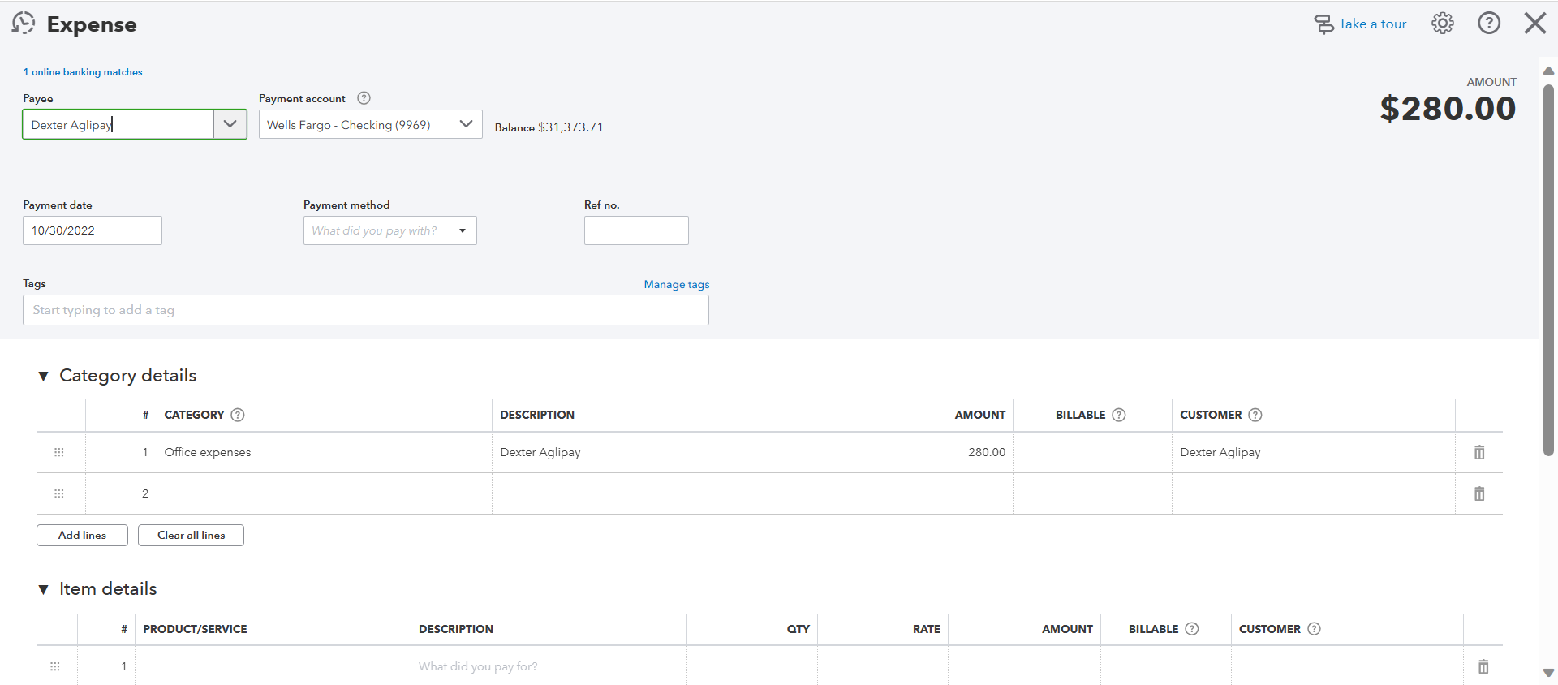Delete empty category line 2 trash icon
Viewport: 1558px width, 685px height.
pos(1478,494)
